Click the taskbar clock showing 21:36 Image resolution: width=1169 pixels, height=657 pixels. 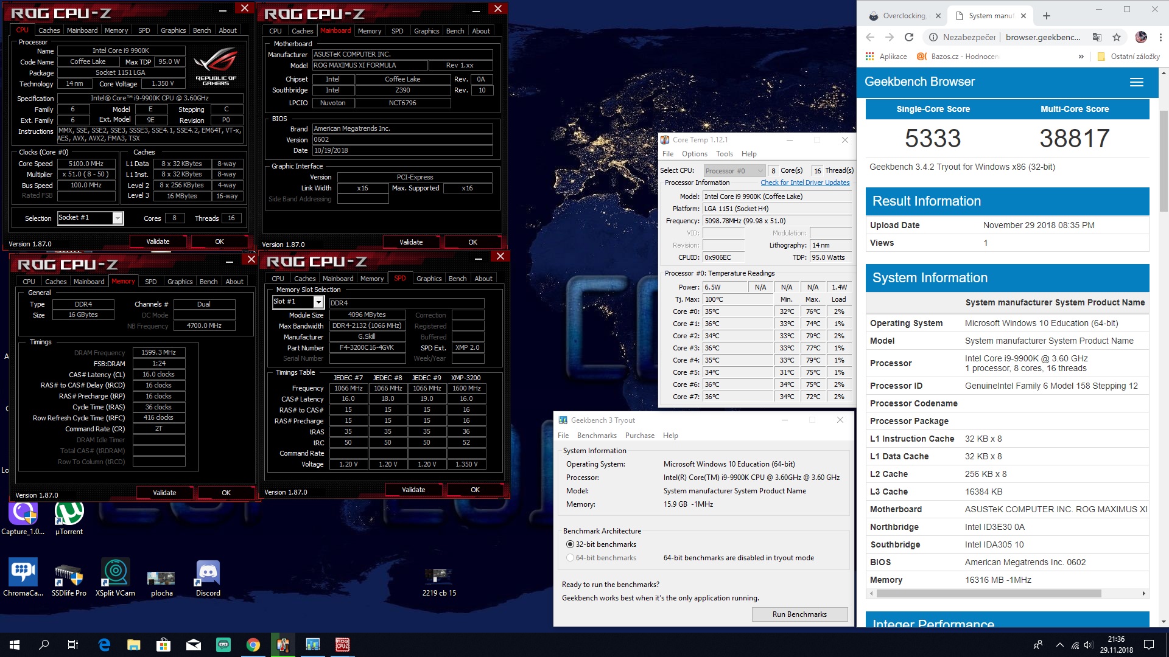(1116, 645)
